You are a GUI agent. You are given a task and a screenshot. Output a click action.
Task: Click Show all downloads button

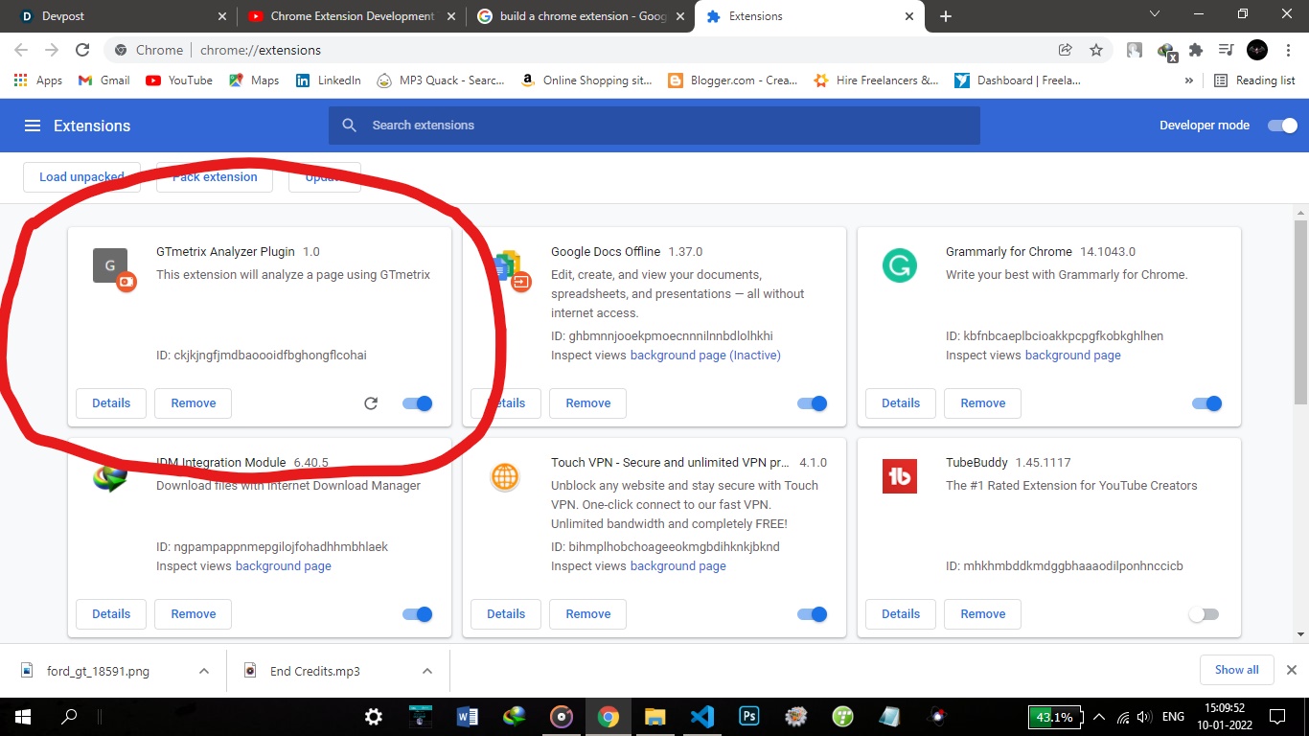pyautogui.click(x=1237, y=670)
